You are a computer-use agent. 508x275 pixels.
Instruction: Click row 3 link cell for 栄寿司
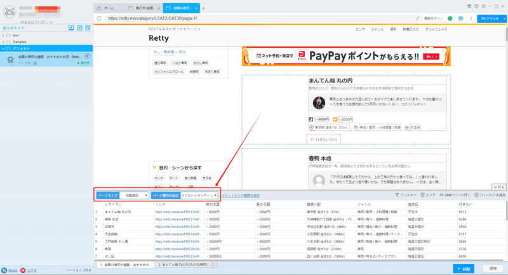click(x=179, y=227)
